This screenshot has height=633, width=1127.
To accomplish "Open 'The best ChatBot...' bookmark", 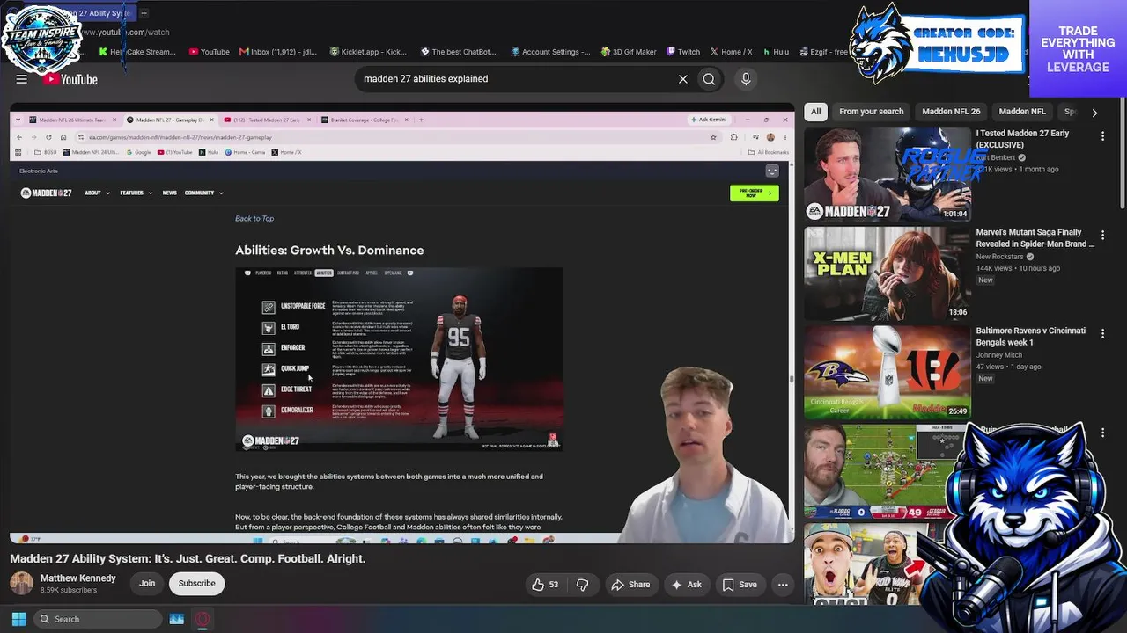I will (x=460, y=52).
